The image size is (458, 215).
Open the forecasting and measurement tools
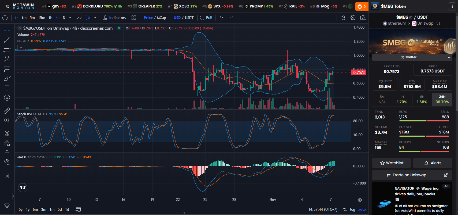click(x=7, y=69)
